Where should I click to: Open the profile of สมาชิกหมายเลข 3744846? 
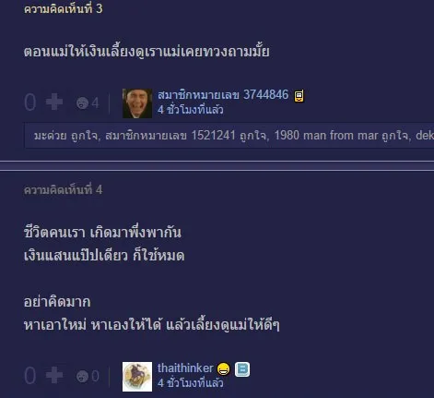(x=223, y=95)
